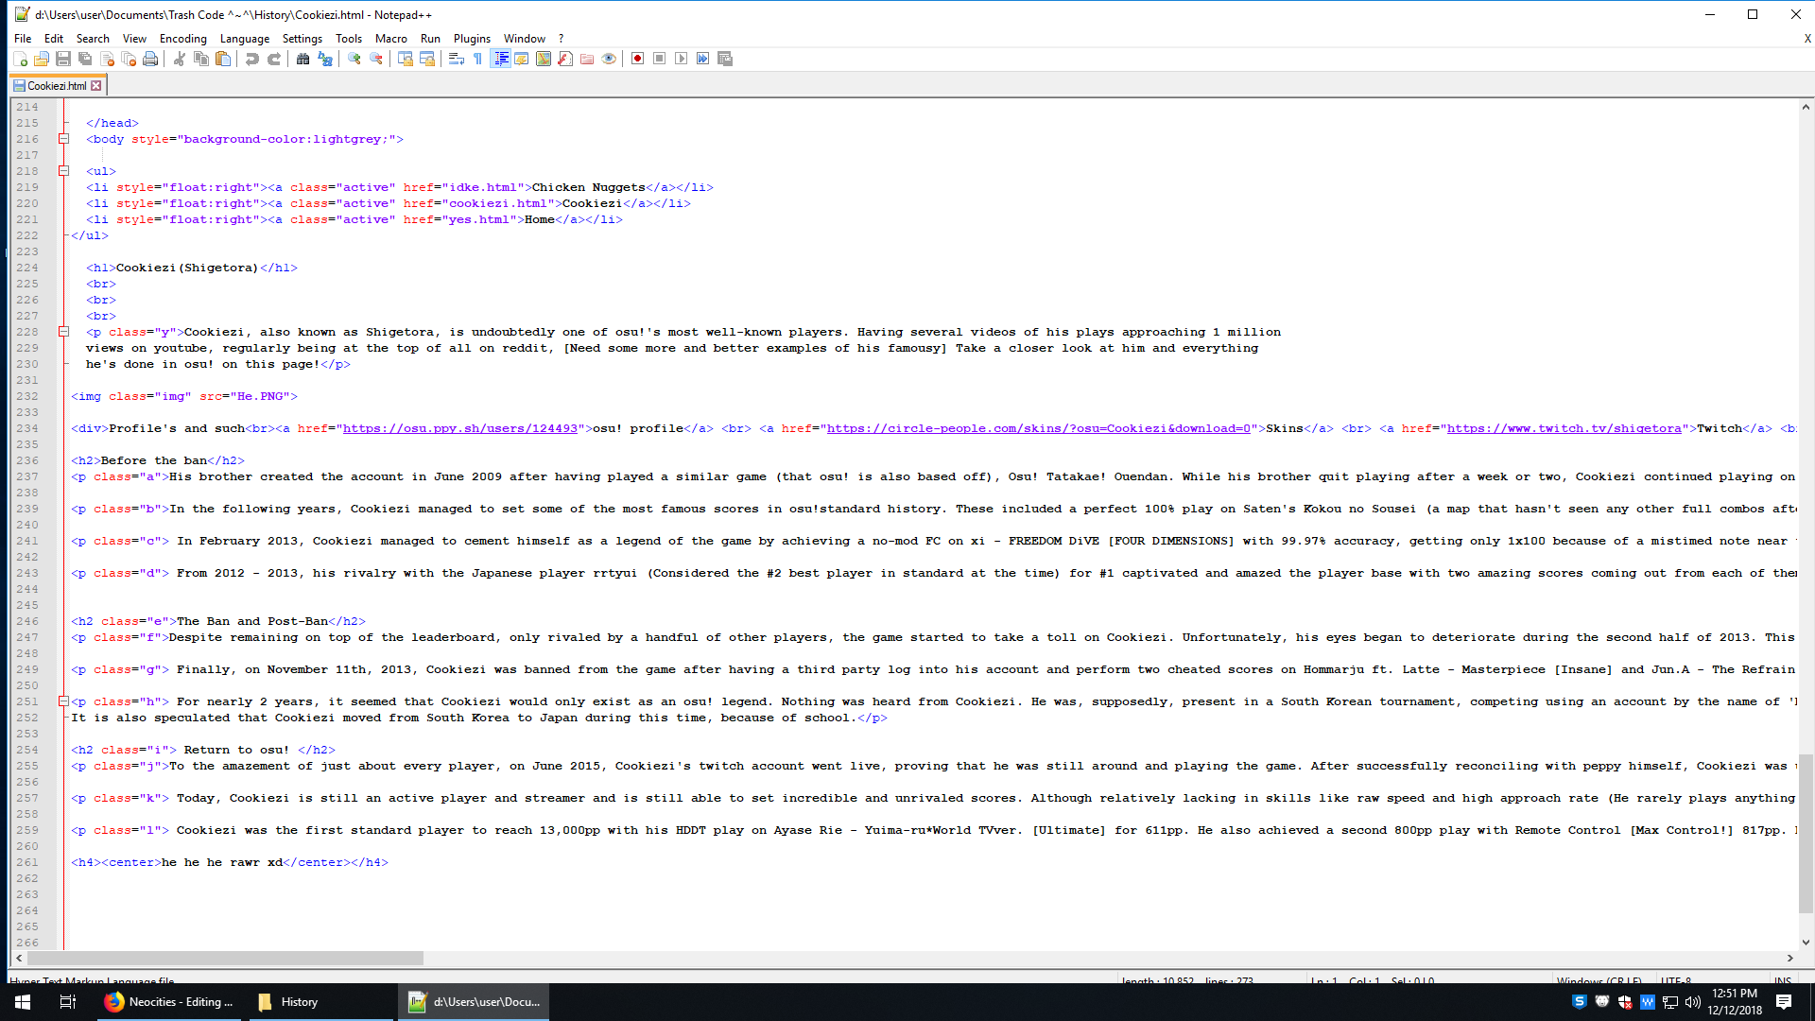Click the Open file folder icon
The image size is (1815, 1021).
pyautogui.click(x=42, y=59)
